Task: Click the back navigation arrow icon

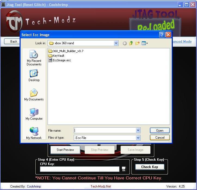Action: tap(125, 43)
